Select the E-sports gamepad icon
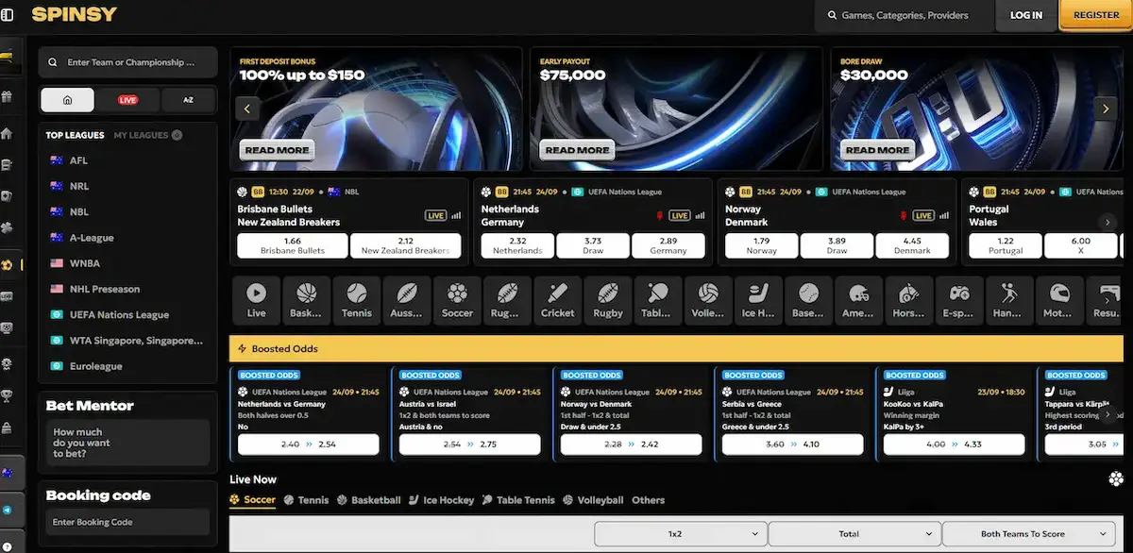1133x553 pixels. (x=959, y=300)
